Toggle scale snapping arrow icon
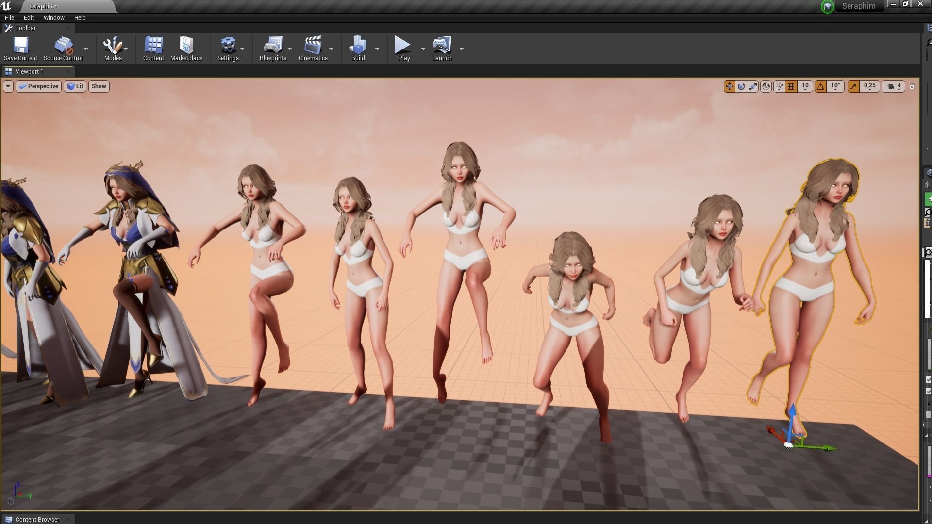 pos(853,86)
